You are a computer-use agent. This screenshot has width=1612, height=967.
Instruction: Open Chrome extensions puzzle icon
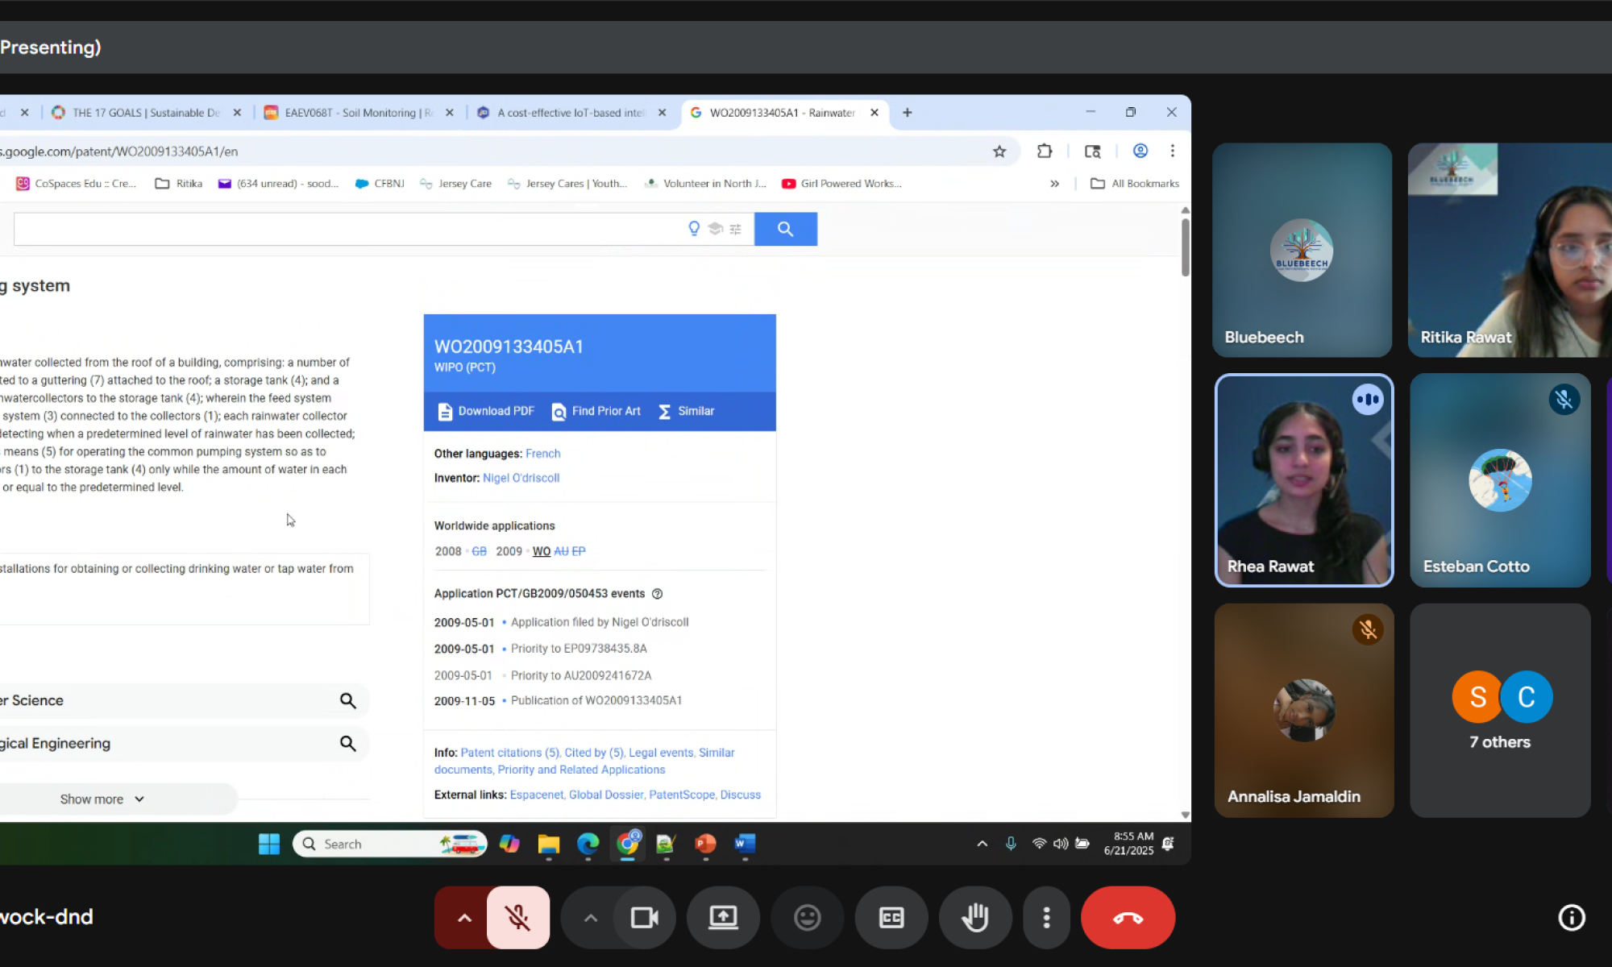1045,151
